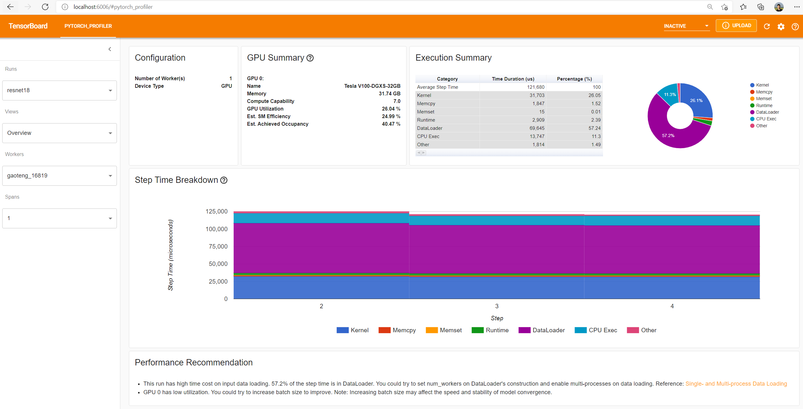Open the help icon in the top bar
The width and height of the screenshot is (803, 409).
click(795, 27)
